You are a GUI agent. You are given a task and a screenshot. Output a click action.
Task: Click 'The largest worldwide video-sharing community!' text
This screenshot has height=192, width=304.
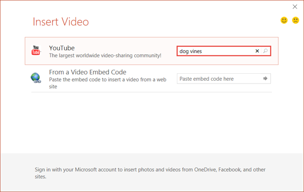[x=105, y=55]
